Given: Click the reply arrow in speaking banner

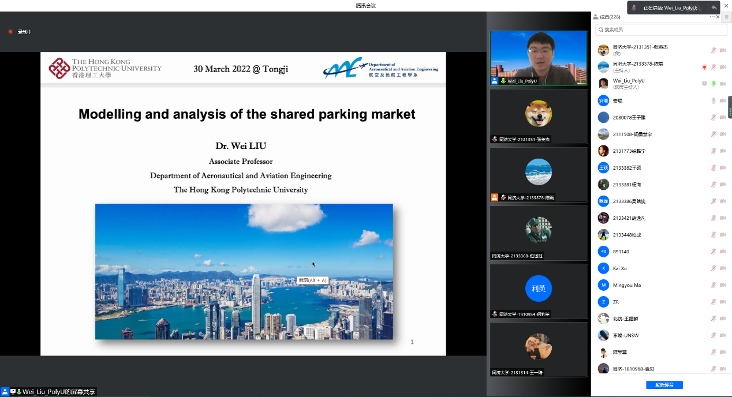Looking at the screenshot, I should click(714, 8).
